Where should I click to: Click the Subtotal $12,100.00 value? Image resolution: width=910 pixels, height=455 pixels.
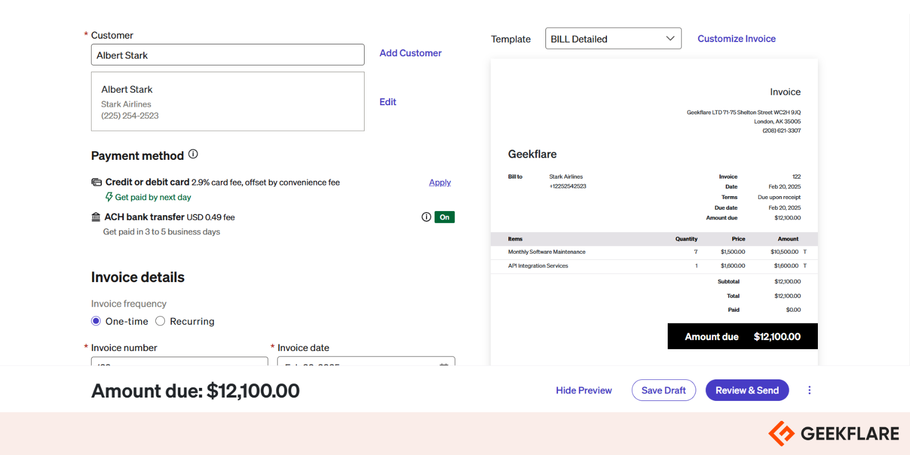click(x=787, y=282)
